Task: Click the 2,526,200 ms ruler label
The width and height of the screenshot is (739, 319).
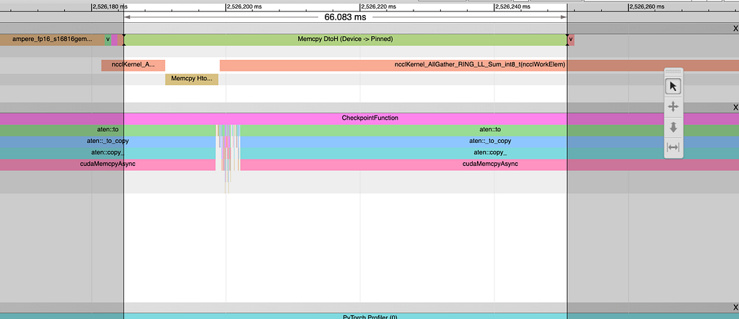Action: 244,6
